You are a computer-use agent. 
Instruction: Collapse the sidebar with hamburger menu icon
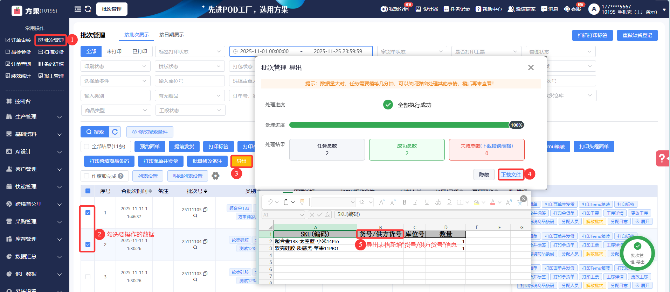pyautogui.click(x=78, y=9)
